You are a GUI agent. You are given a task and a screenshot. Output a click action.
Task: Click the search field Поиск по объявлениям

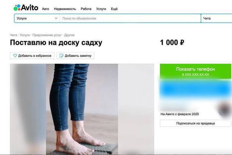pyautogui.click(x=130, y=18)
